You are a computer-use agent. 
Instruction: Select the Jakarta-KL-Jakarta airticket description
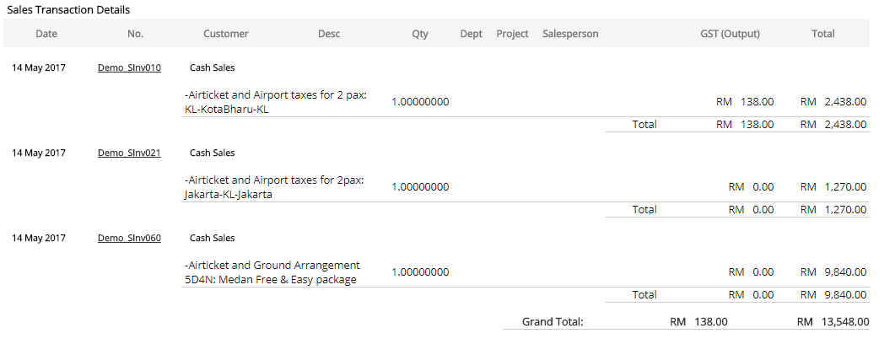pyautogui.click(x=273, y=187)
